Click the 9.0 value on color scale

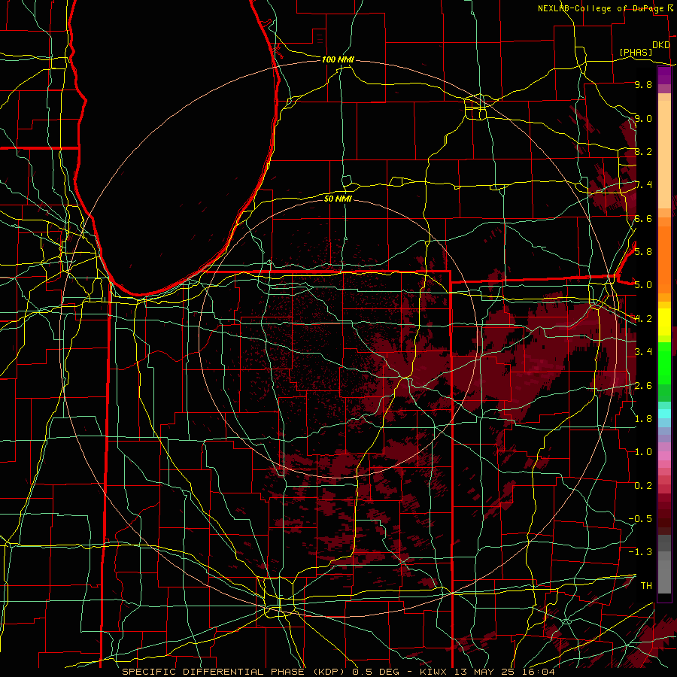coord(643,118)
